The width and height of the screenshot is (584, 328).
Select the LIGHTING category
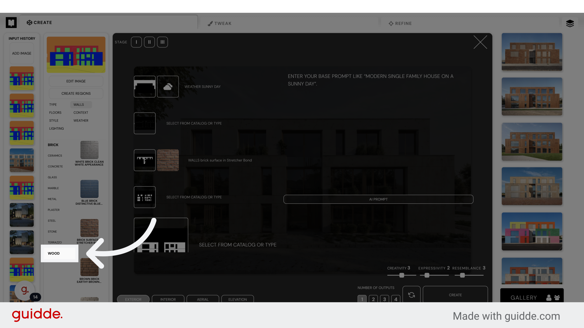[x=57, y=128]
